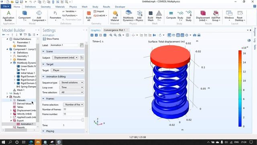Switch to the ZX view

pyautogui.click(x=150, y=35)
